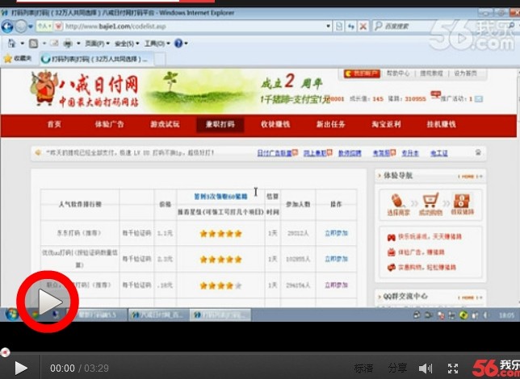
Task: Click the system tray volume icon
Action: (x=485, y=315)
